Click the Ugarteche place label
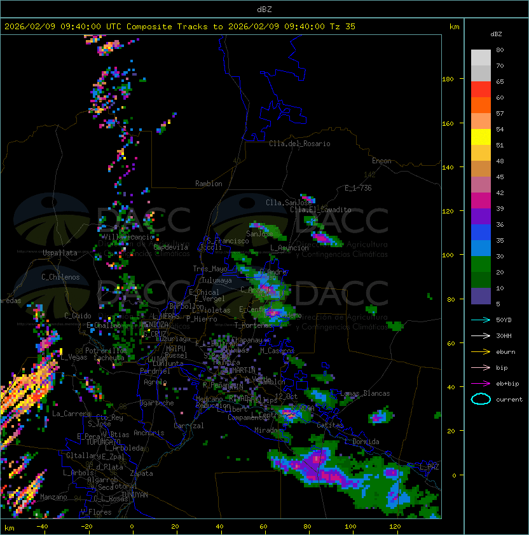Viewport: 529px width, 535px height. point(157,403)
